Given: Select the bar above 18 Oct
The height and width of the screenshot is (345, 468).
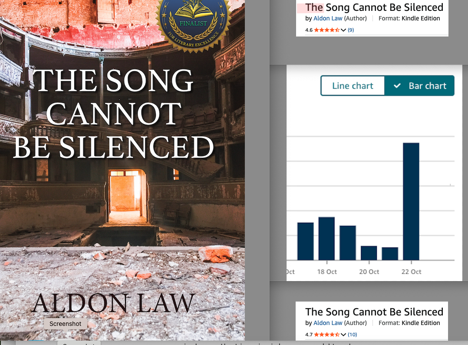Looking at the screenshot, I should pos(326,239).
